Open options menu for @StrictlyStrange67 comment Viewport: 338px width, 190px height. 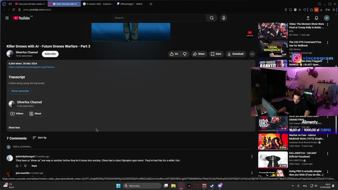(252, 156)
